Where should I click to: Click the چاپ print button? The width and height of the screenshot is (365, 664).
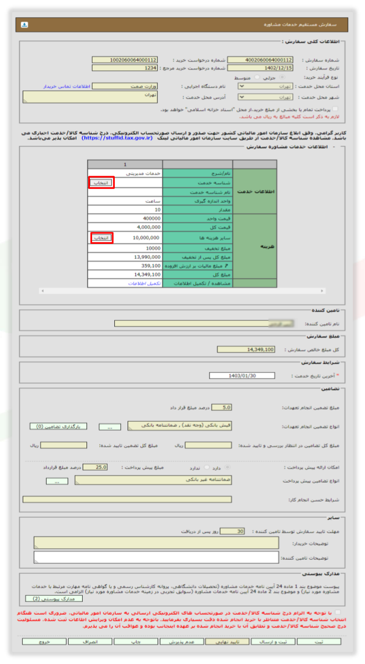click(x=136, y=642)
